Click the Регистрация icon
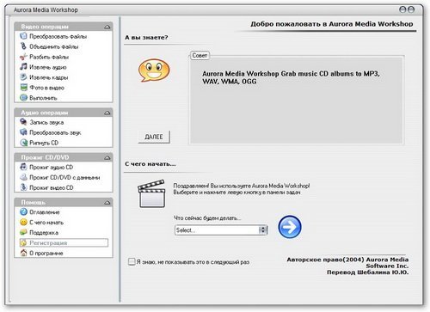430x312 pixels. [23, 242]
